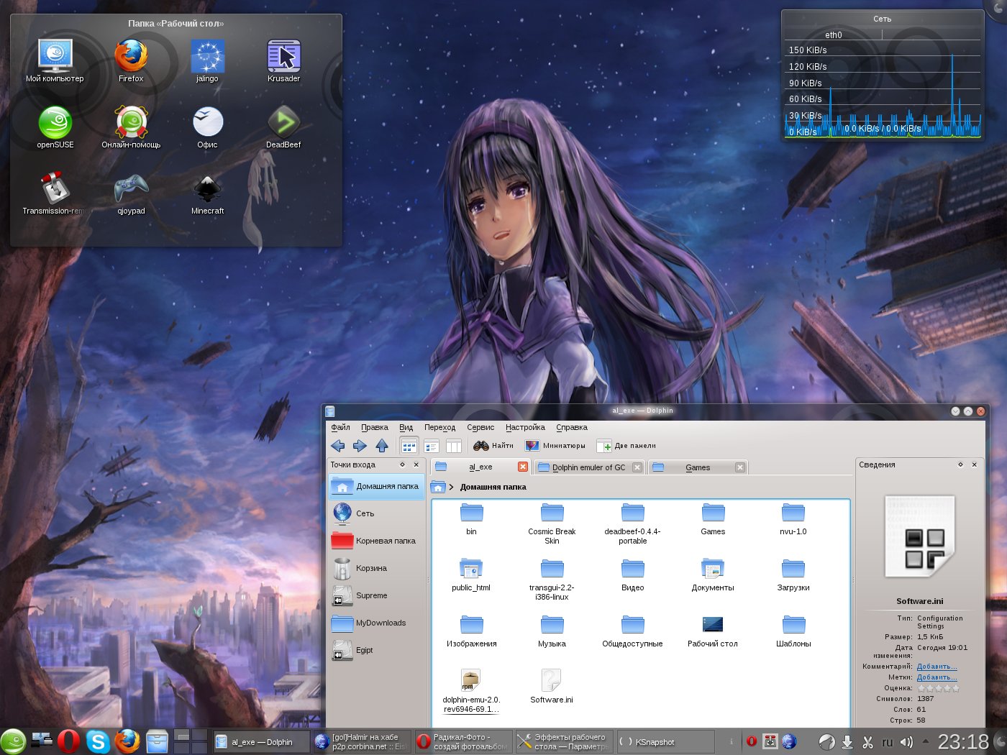Switch to the Games tab
The height and width of the screenshot is (755, 1007).
click(x=698, y=467)
